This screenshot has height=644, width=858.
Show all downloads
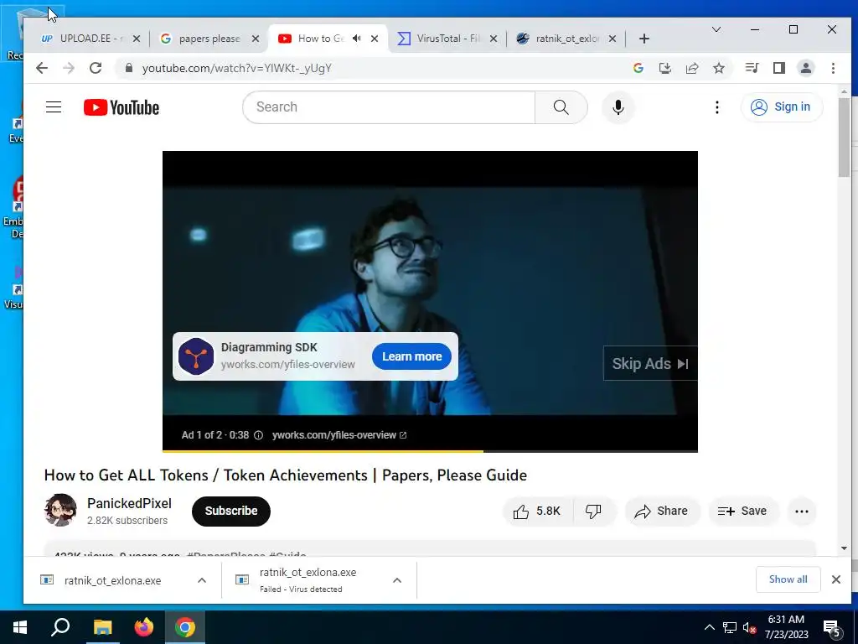788,579
